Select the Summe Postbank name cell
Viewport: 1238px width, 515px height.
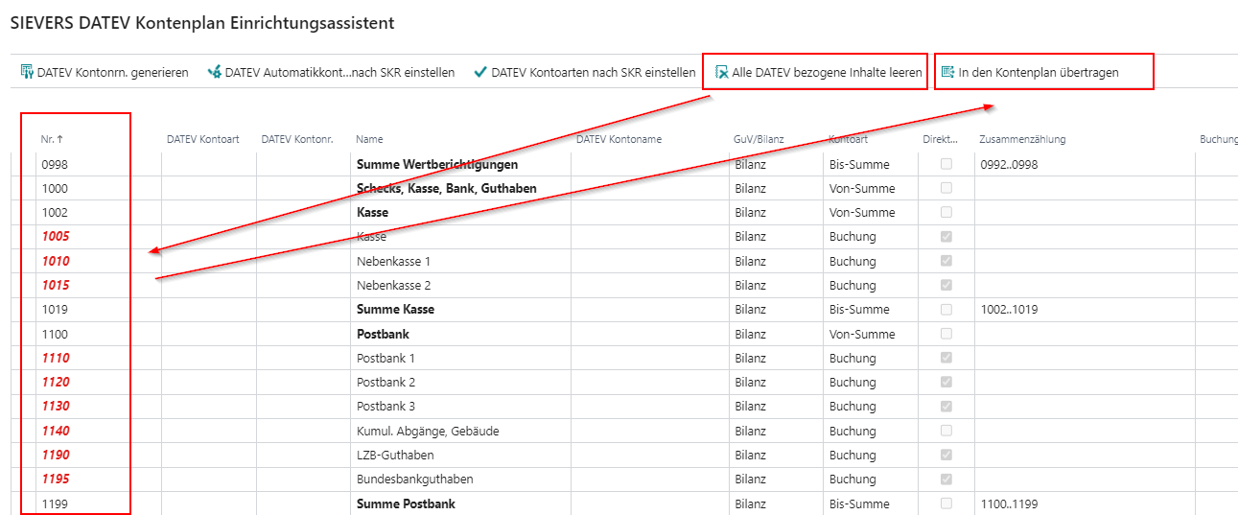pyautogui.click(x=406, y=503)
